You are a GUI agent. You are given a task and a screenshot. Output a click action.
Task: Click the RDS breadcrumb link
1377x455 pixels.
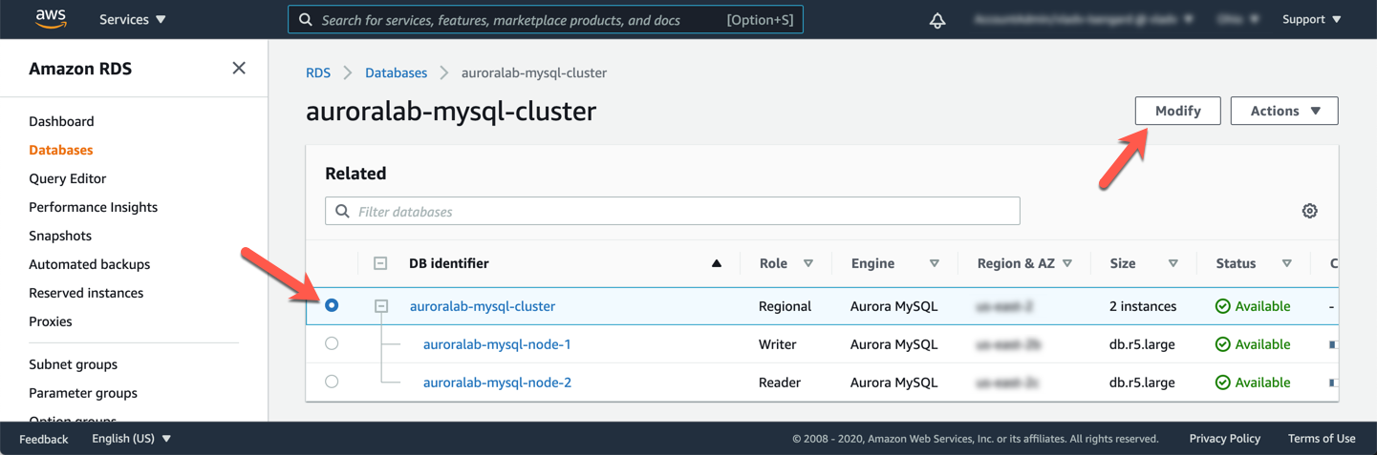tap(318, 72)
